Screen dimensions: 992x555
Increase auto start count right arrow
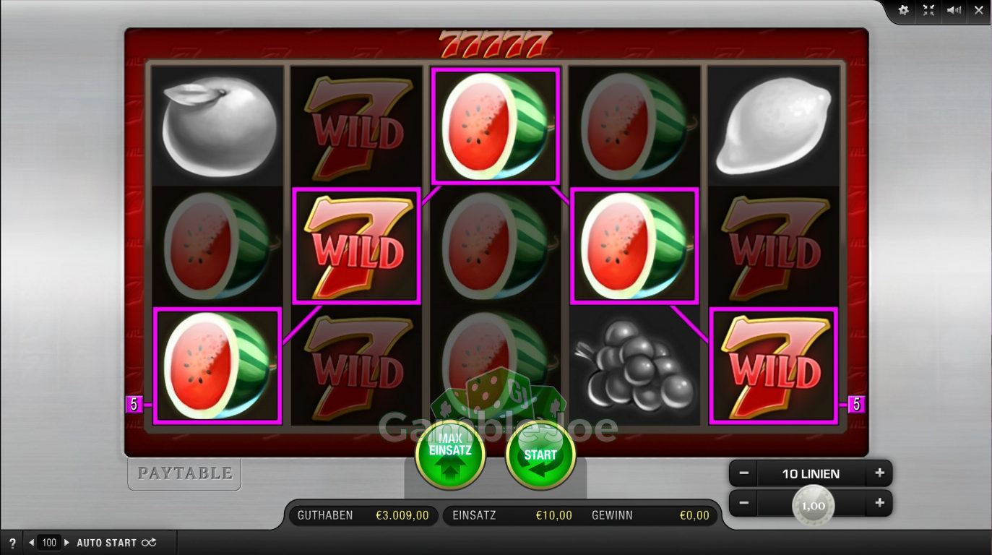(x=66, y=543)
